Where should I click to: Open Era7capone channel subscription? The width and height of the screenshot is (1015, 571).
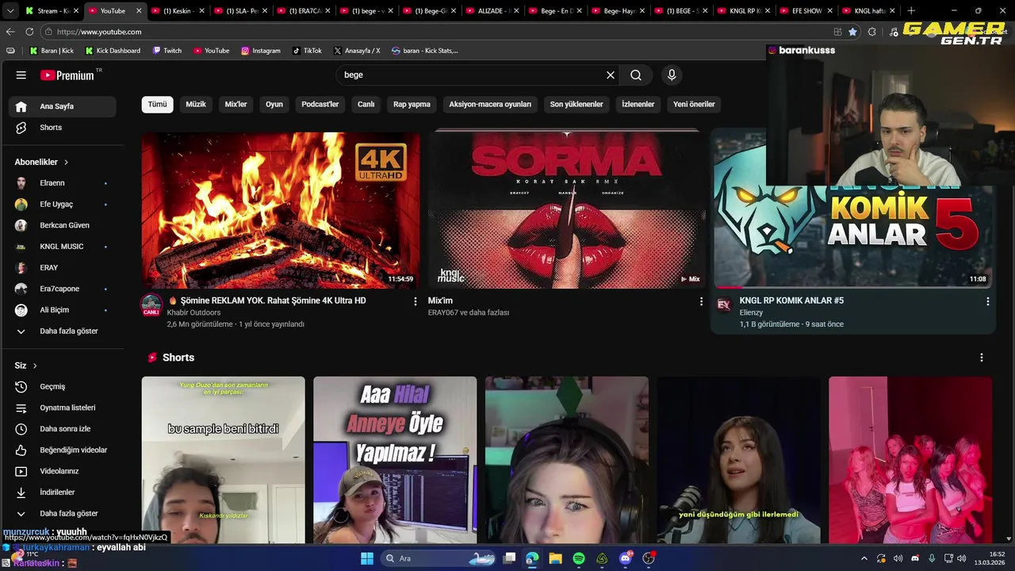click(63, 289)
